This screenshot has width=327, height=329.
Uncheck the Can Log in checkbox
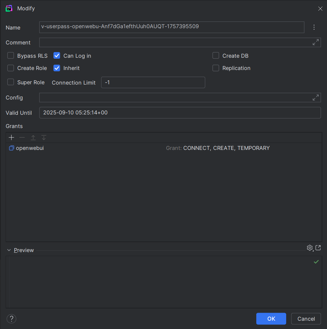(x=57, y=56)
